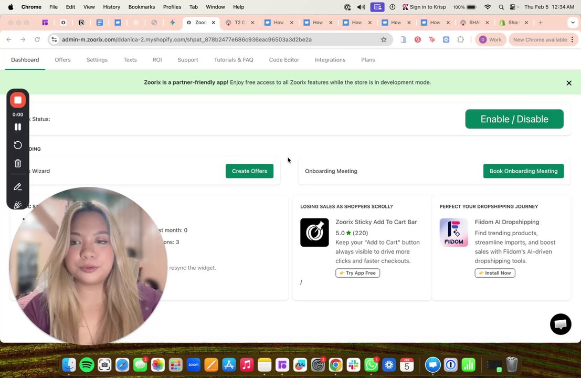Screen dimensions: 581x378
Task: Switch to the SHAI browser tab
Action: [x=474, y=23]
